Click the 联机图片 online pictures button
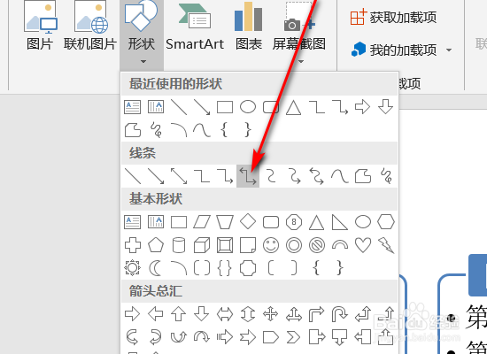 click(90, 25)
